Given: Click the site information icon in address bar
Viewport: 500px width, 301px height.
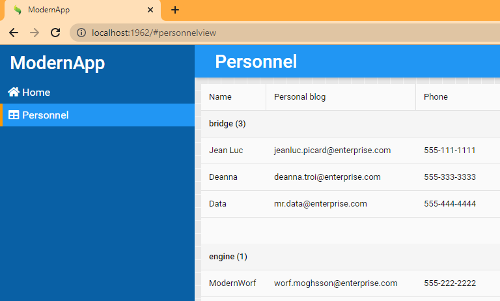Looking at the screenshot, I should coord(81,33).
